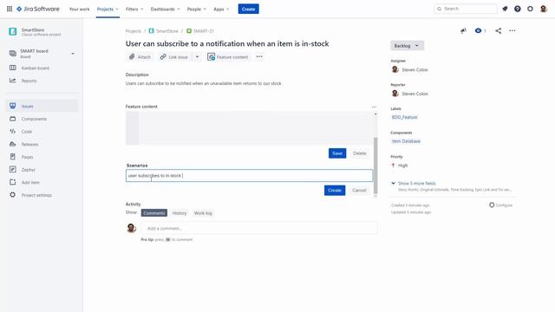Image resolution: width=555 pixels, height=312 pixels.
Task: Open the Feature content panel ellipsis menu
Action: coord(374,107)
